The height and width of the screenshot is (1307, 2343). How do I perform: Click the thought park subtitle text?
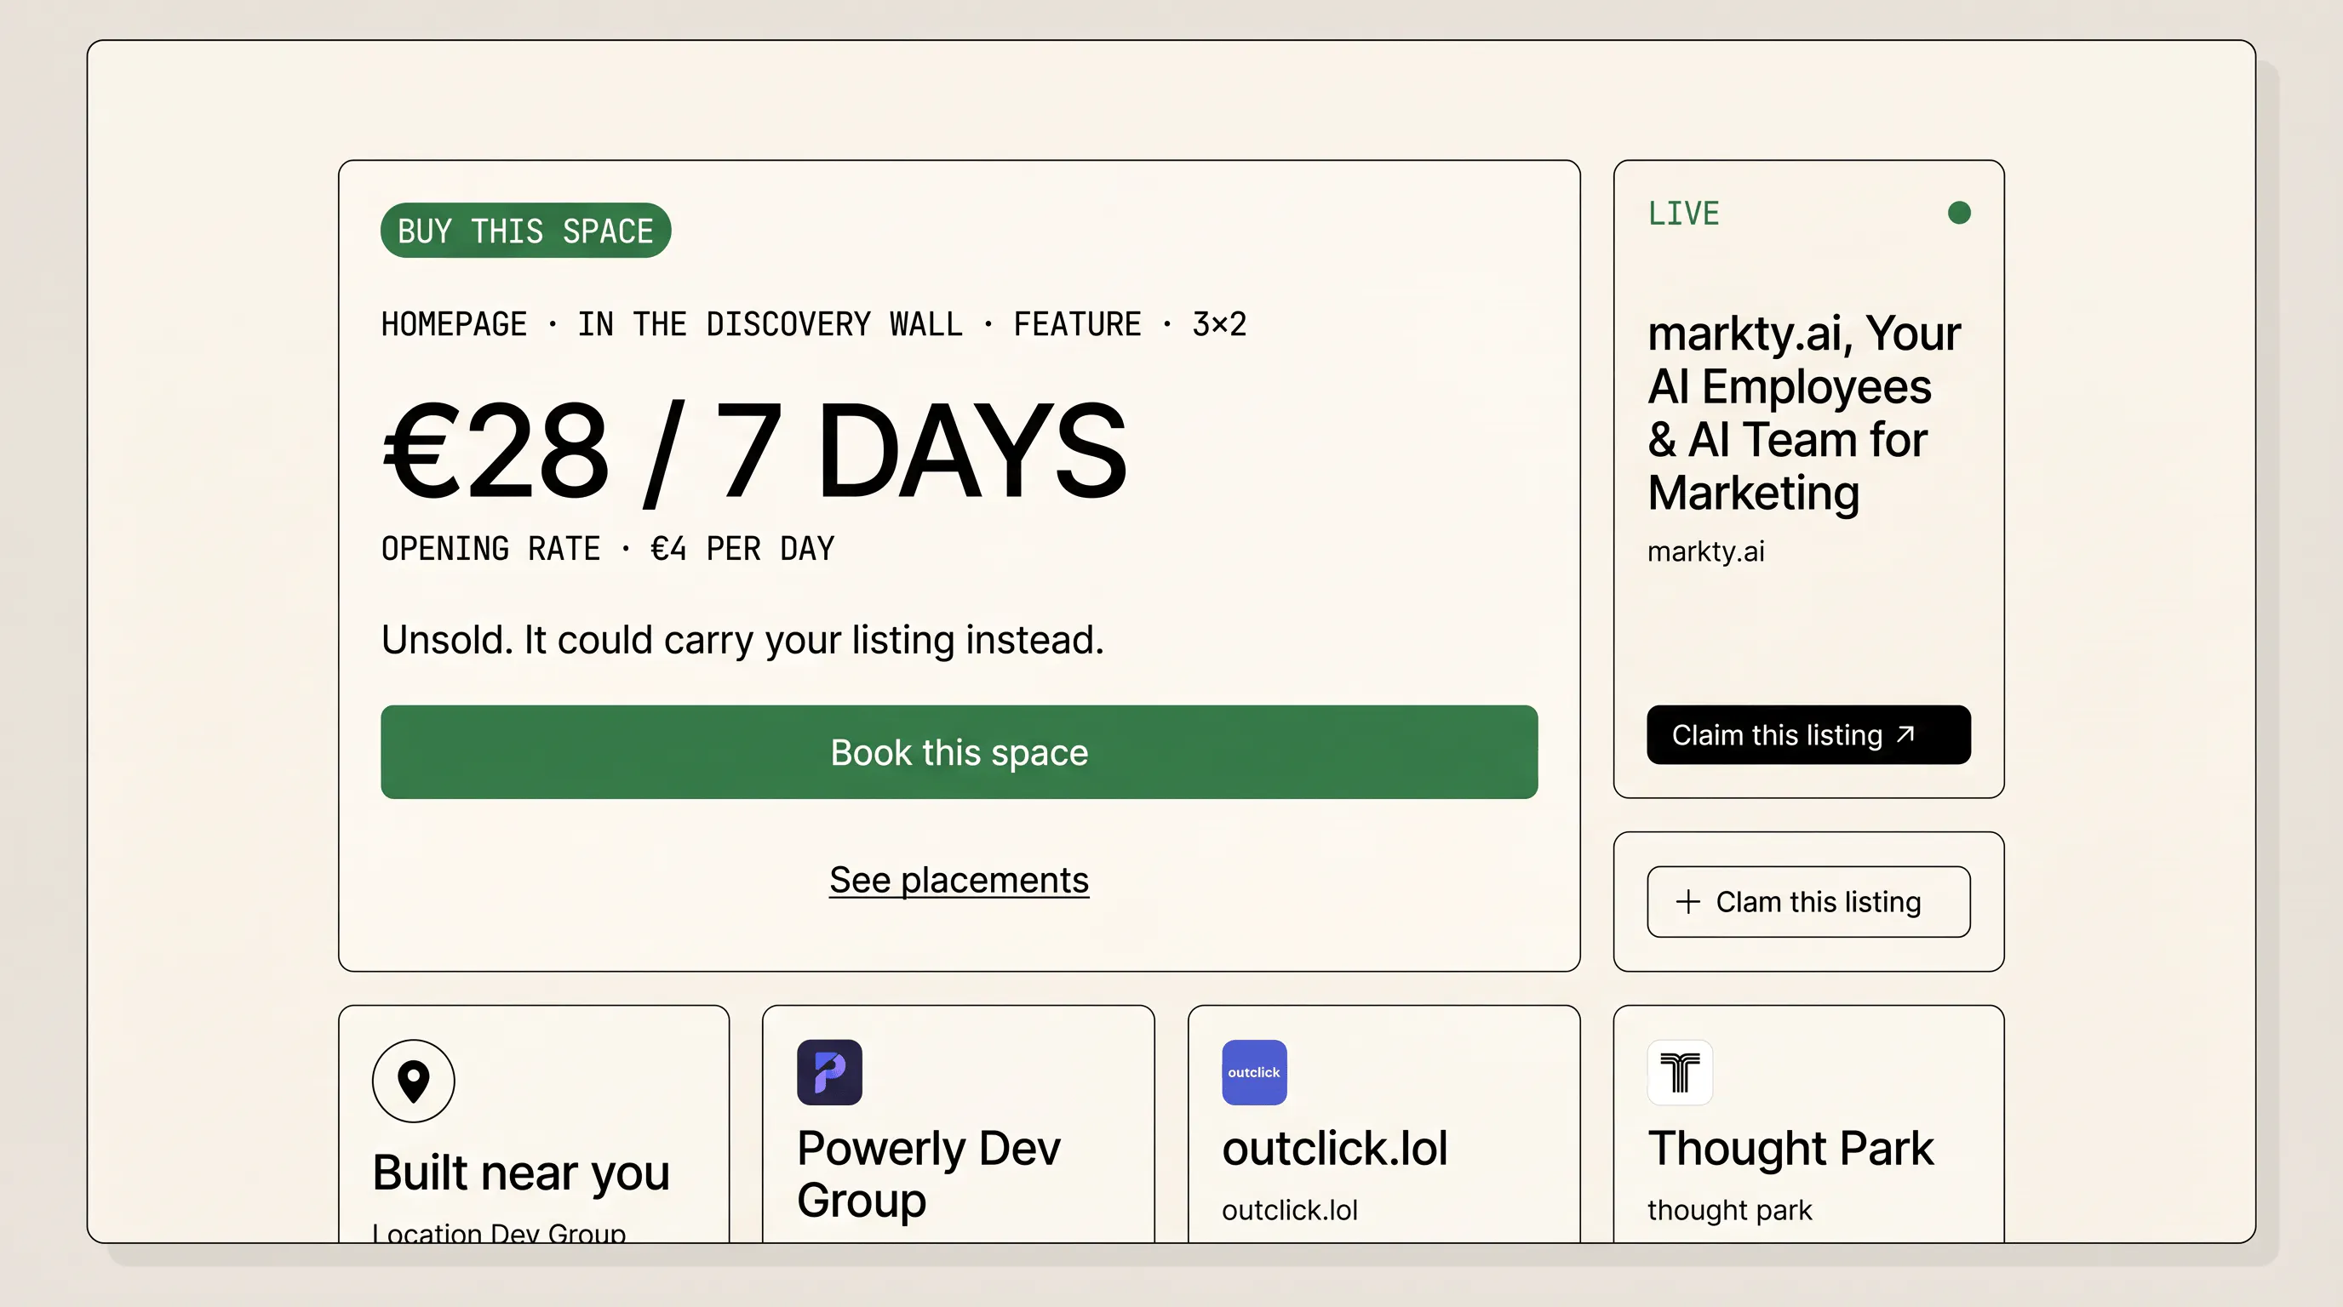(x=1729, y=1211)
